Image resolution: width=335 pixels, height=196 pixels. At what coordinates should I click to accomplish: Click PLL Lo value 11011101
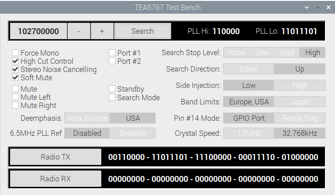pyautogui.click(x=299, y=31)
